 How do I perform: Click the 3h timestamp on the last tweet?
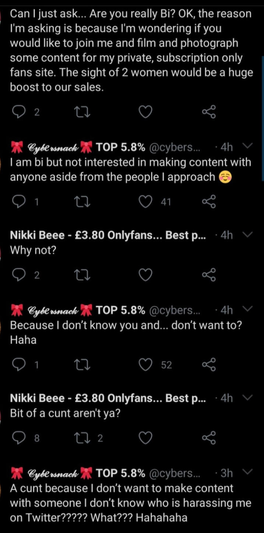226,473
